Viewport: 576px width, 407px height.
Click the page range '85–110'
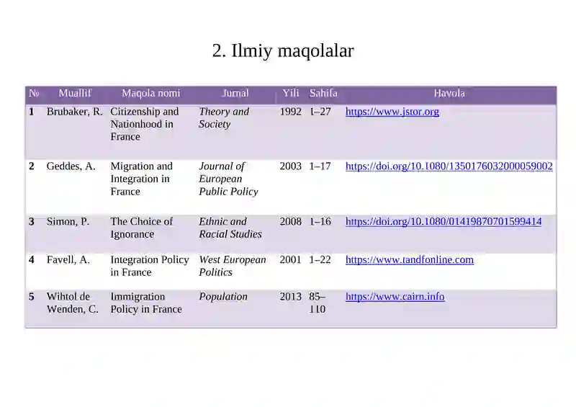click(318, 303)
